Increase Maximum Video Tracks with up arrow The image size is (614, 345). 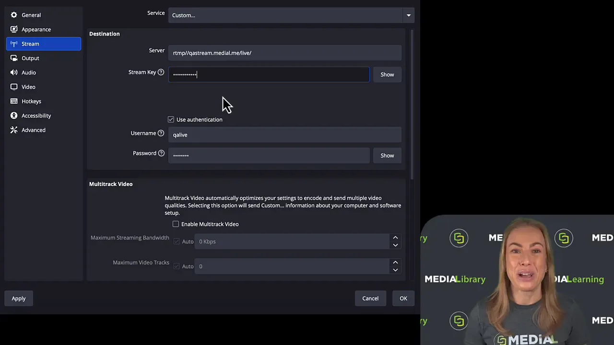click(x=395, y=263)
